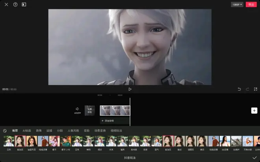260x162 pixels.
Task: Switch to the AI绘画 tab
Action: 27,131
